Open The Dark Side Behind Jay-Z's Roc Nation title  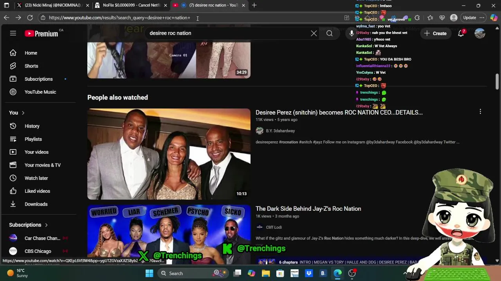coord(308,209)
